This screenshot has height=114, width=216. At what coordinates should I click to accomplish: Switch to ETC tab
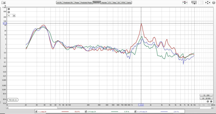[x=110, y=2]
